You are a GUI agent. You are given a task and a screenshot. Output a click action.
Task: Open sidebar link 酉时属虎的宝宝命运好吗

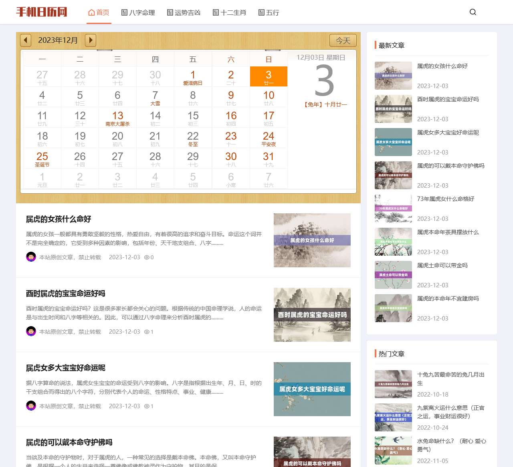click(x=448, y=99)
